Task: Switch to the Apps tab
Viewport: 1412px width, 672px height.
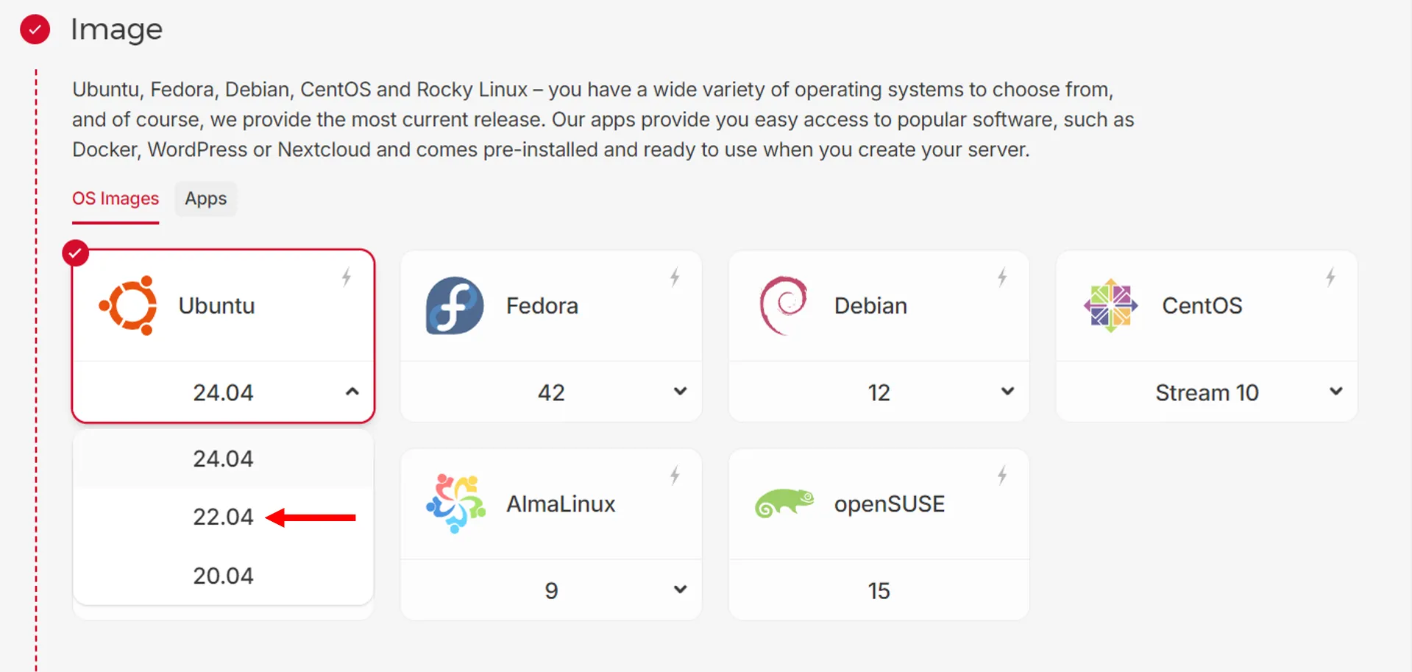Action: pyautogui.click(x=206, y=199)
